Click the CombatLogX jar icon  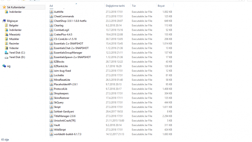coord(51,30)
